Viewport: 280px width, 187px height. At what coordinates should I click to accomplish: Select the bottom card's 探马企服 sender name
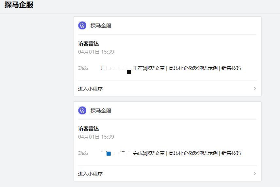(x=101, y=111)
